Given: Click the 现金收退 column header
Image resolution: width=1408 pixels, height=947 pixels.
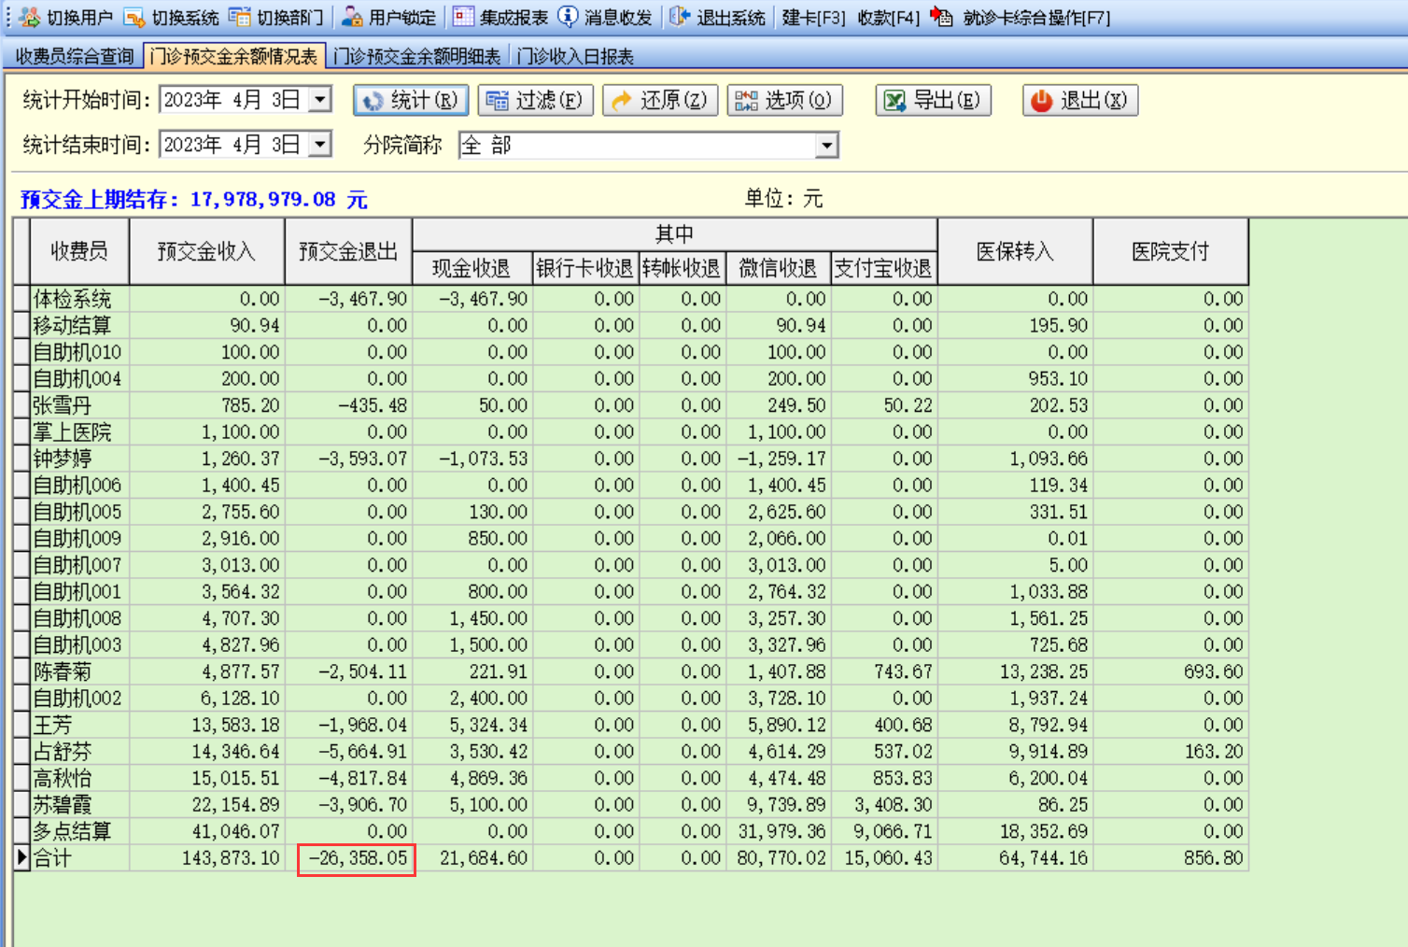Looking at the screenshot, I should [x=472, y=269].
